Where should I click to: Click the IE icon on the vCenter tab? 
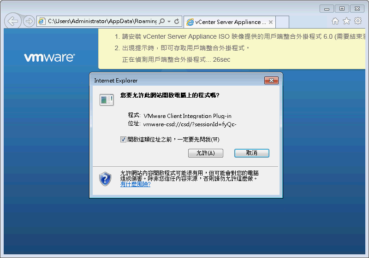click(x=190, y=22)
